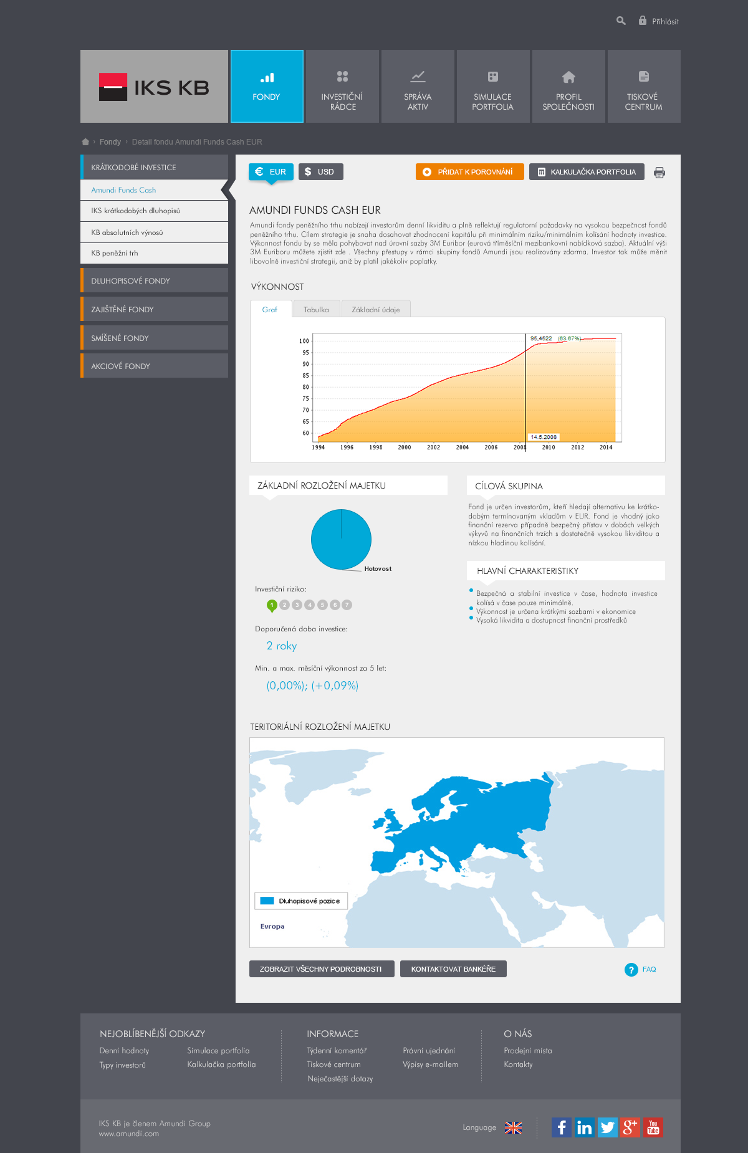Select risk level 4 indicator

tap(310, 605)
